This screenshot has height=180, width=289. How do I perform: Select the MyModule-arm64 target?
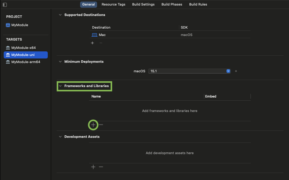pyautogui.click(x=26, y=62)
